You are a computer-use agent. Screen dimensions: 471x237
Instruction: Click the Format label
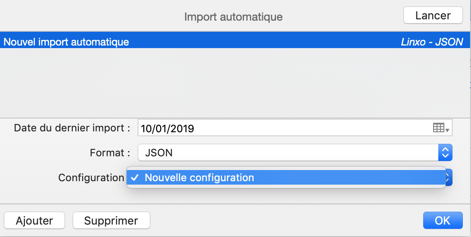[x=110, y=153]
